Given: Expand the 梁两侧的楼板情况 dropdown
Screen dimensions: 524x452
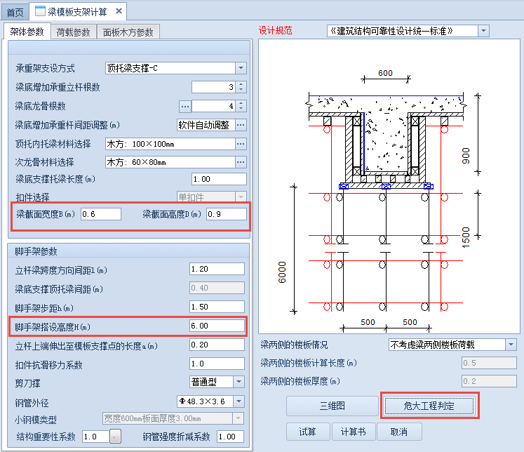Looking at the screenshot, I should click(511, 345).
